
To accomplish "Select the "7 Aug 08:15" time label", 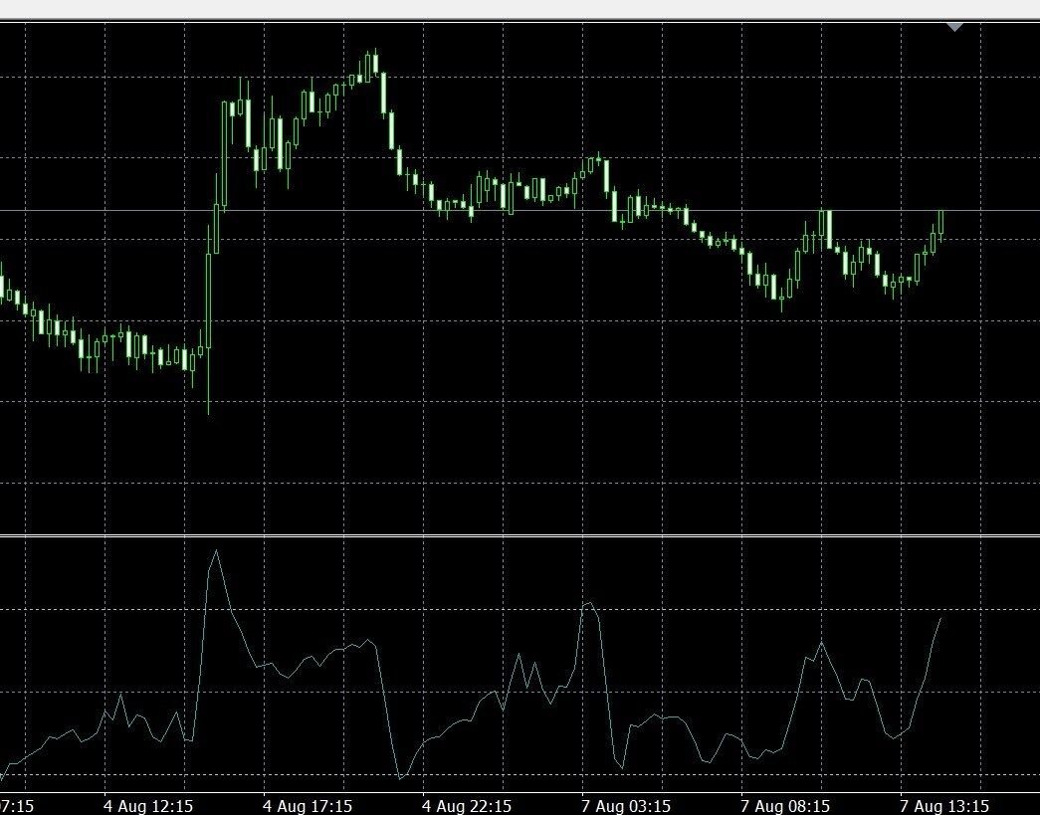I will coord(784,806).
